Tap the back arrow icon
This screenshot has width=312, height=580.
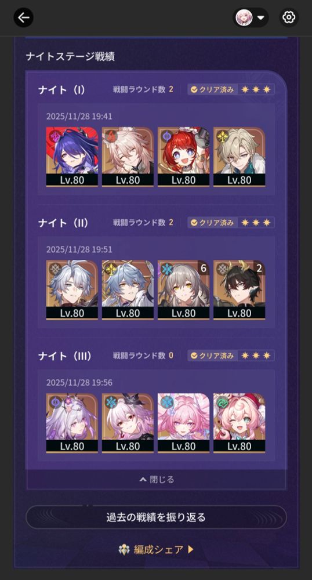pyautogui.click(x=24, y=17)
